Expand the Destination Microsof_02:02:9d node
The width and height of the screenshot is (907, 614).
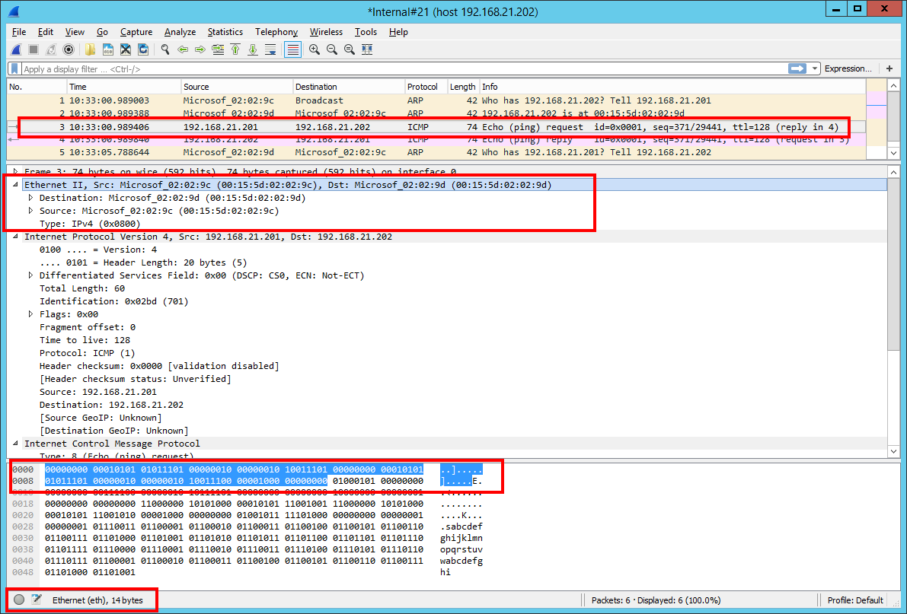(x=30, y=198)
